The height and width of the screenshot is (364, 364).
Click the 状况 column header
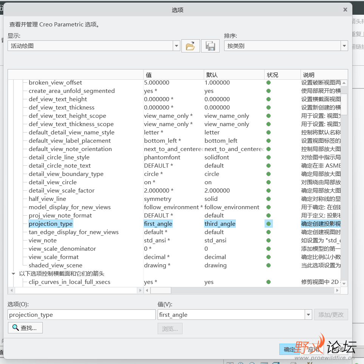tap(282, 75)
